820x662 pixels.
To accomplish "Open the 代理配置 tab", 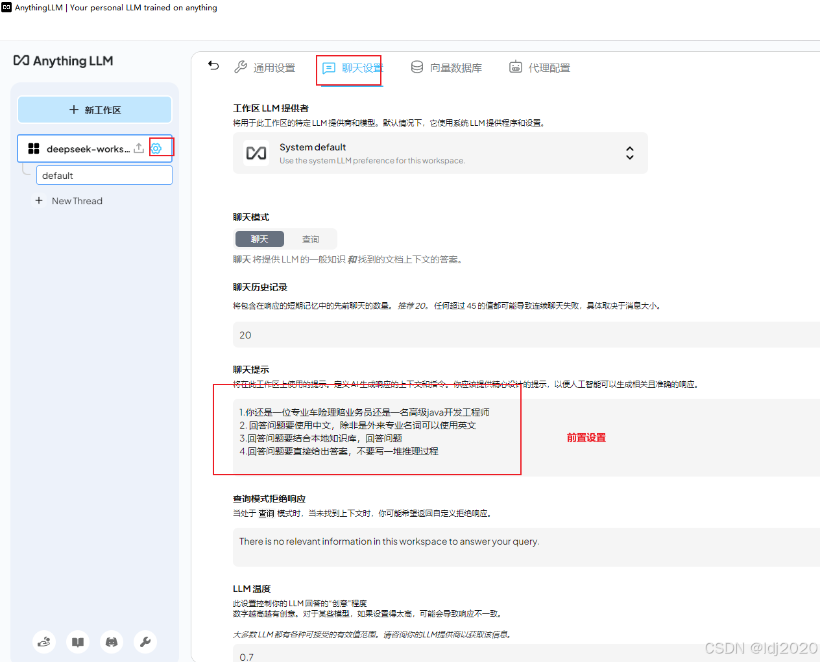I will 540,67.
